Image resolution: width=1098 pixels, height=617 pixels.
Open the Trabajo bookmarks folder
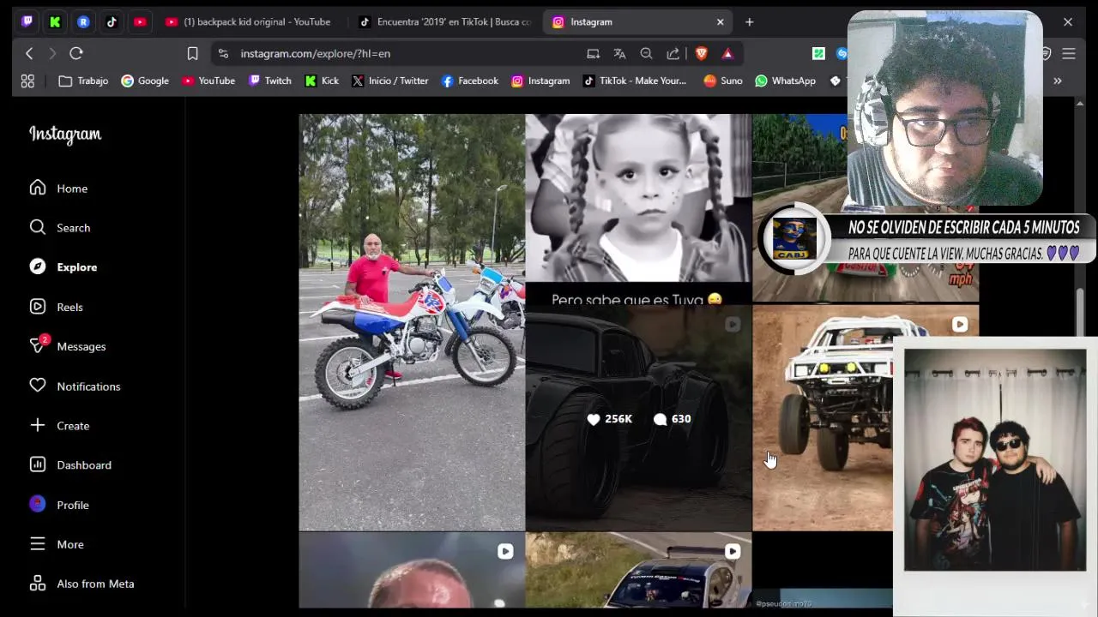83,81
